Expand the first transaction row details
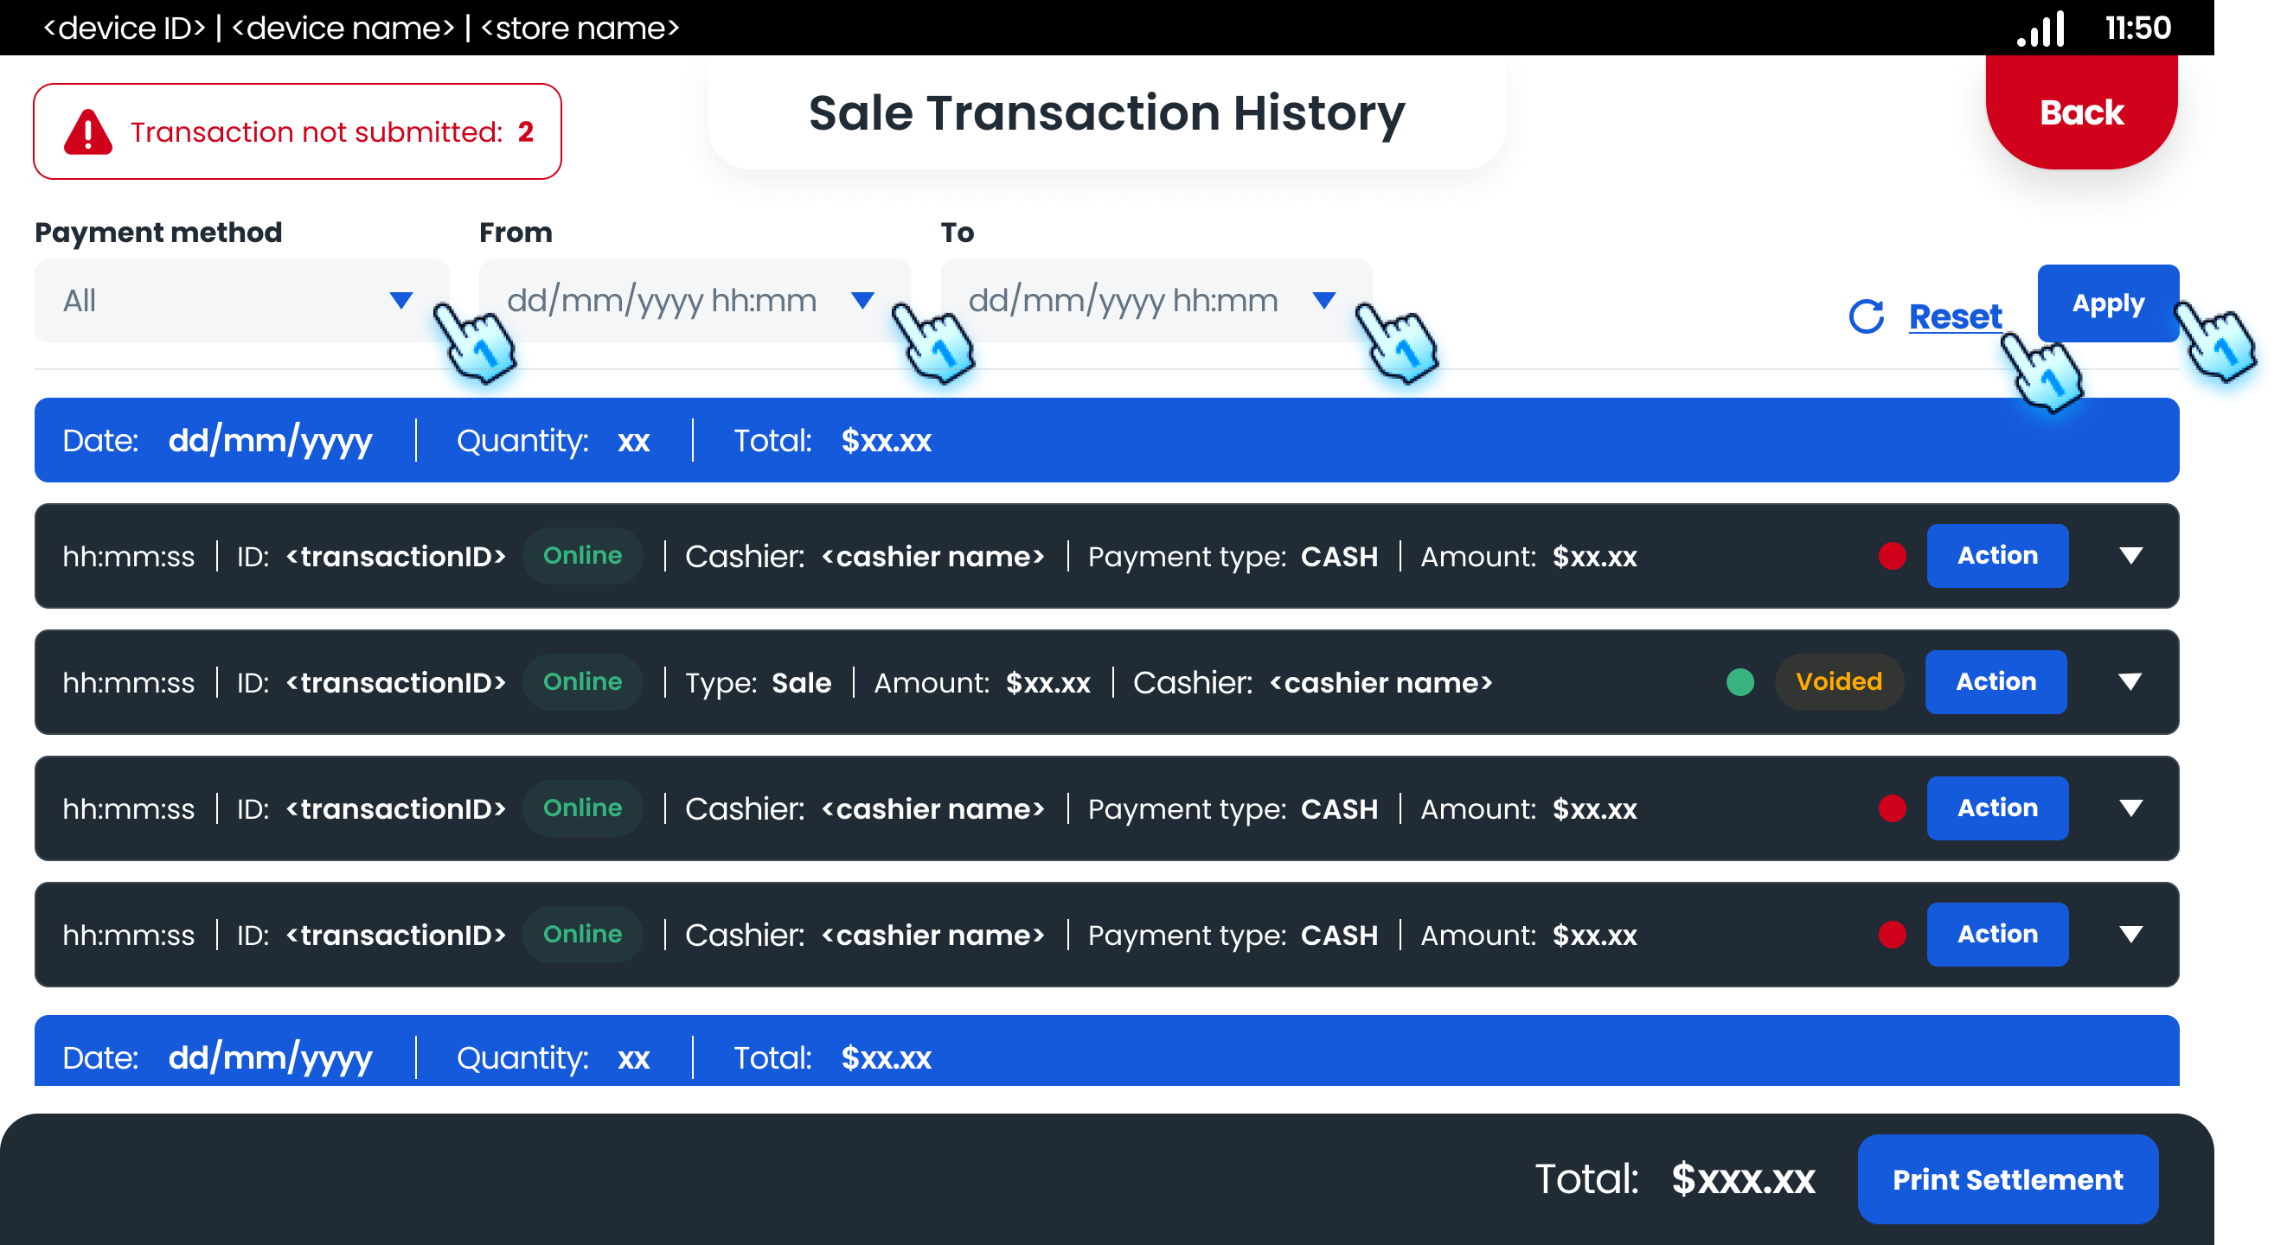Image resolution: width=2287 pixels, height=1245 pixels. [2131, 557]
